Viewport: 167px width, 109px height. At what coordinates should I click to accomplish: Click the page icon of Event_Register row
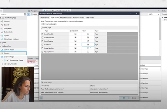tap(42, 41)
